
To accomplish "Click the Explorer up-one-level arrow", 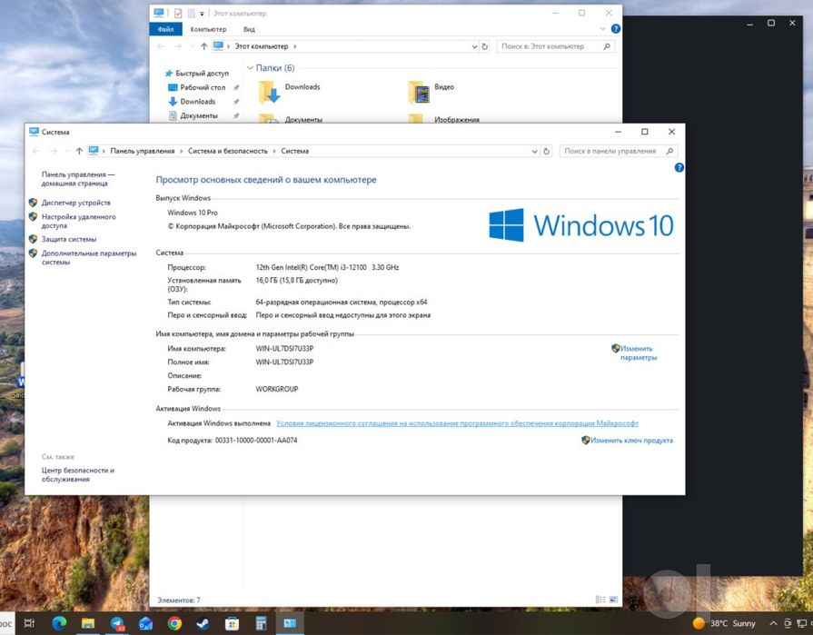I will [203, 46].
